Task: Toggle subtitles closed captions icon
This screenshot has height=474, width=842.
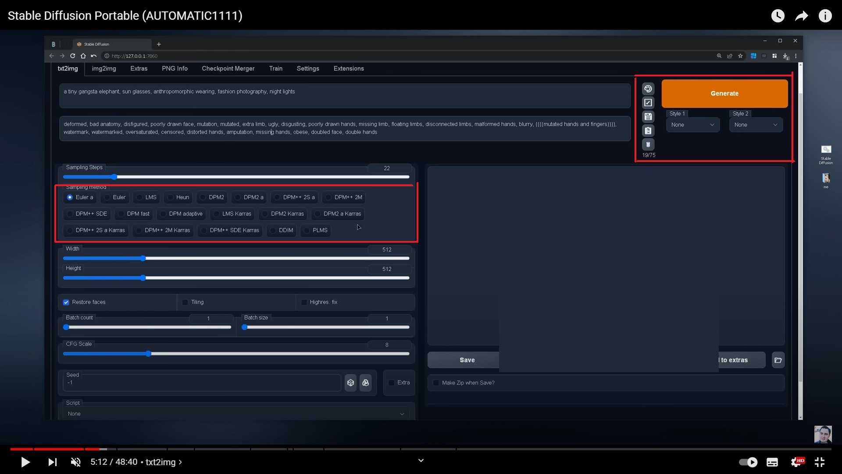Action: (x=772, y=462)
